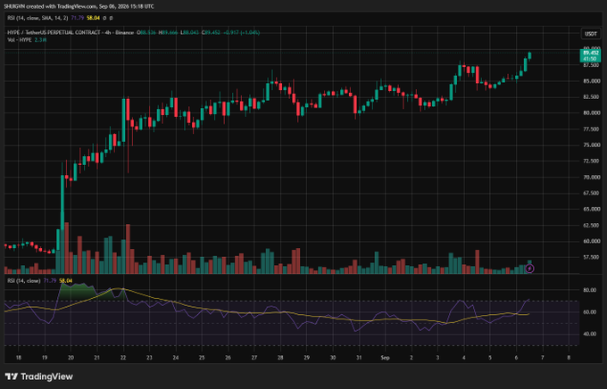
Task: Click the single-digit date 7 on the time axis
Action: [x=543, y=358]
